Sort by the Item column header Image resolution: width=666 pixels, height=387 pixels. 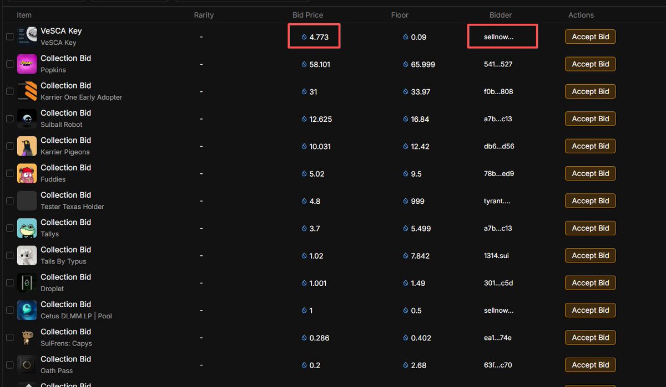24,15
